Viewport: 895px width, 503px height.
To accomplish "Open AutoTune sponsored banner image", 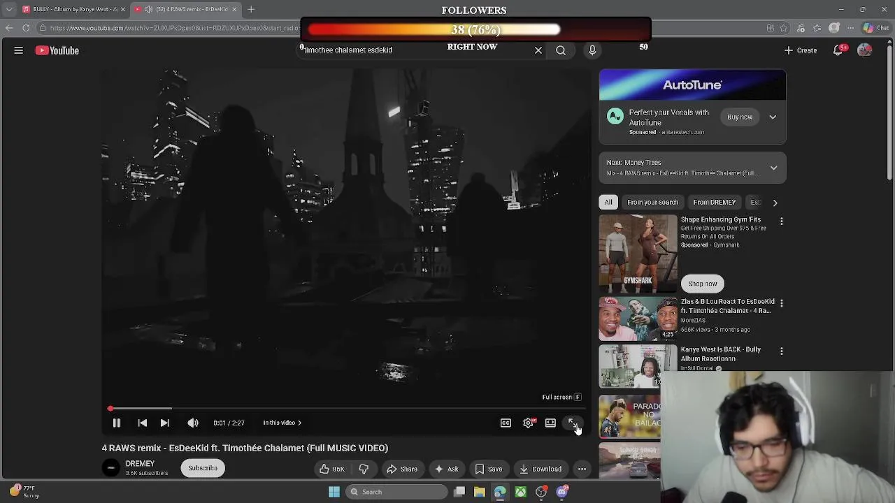I will pos(692,85).
